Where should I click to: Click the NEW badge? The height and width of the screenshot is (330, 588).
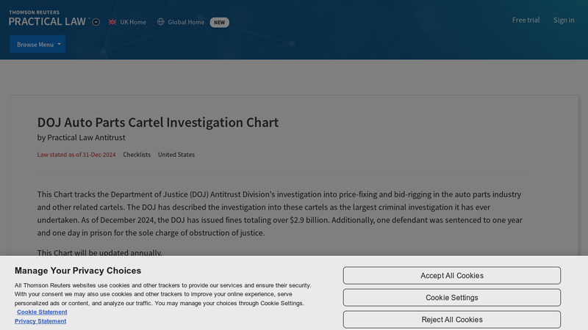click(219, 23)
